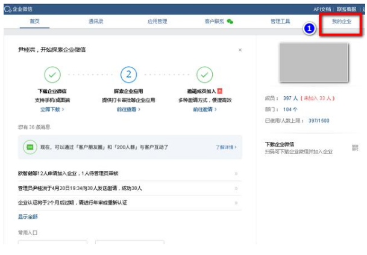Screen dimensions: 367x255
Task: Go to the 客户联系 tab
Action: tap(215, 22)
